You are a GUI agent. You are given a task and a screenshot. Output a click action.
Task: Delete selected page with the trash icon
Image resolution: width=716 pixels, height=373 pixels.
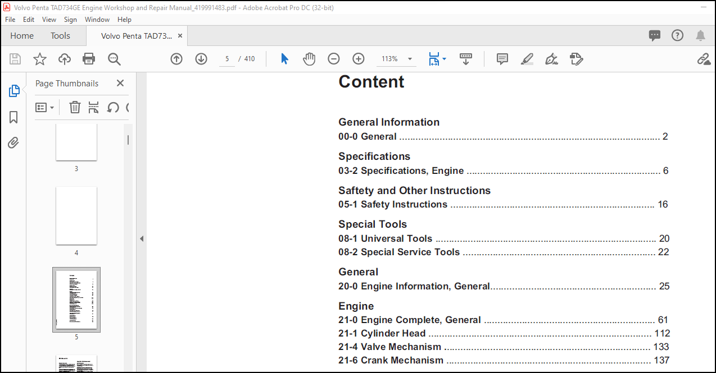pos(75,107)
